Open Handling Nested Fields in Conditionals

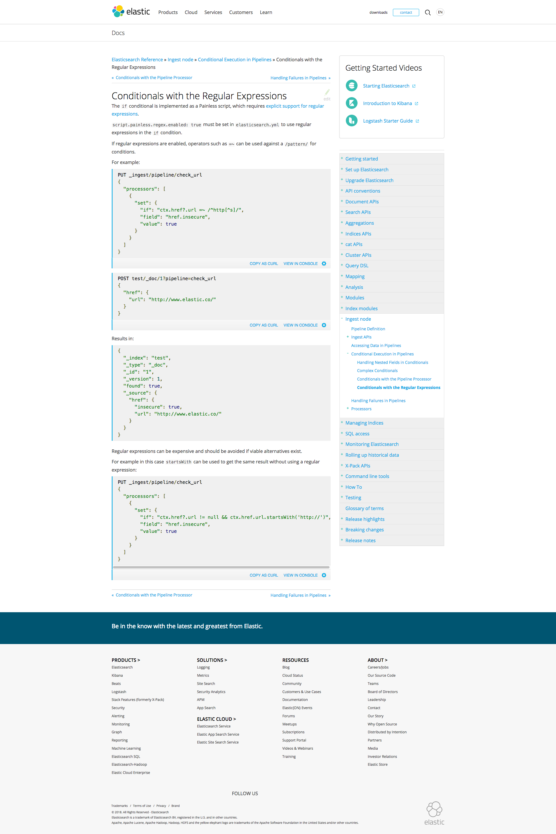point(392,362)
